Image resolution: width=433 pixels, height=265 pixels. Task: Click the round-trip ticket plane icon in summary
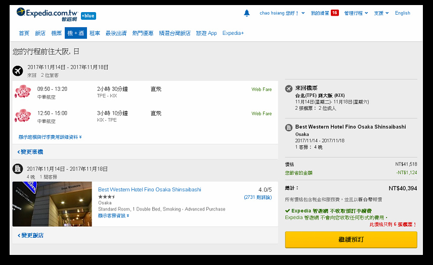288,89
